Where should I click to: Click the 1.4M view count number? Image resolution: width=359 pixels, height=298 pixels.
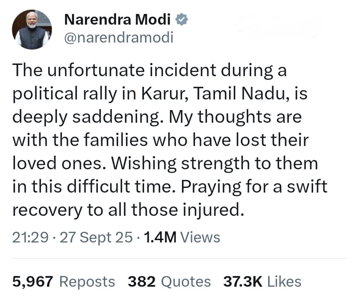[160, 237]
